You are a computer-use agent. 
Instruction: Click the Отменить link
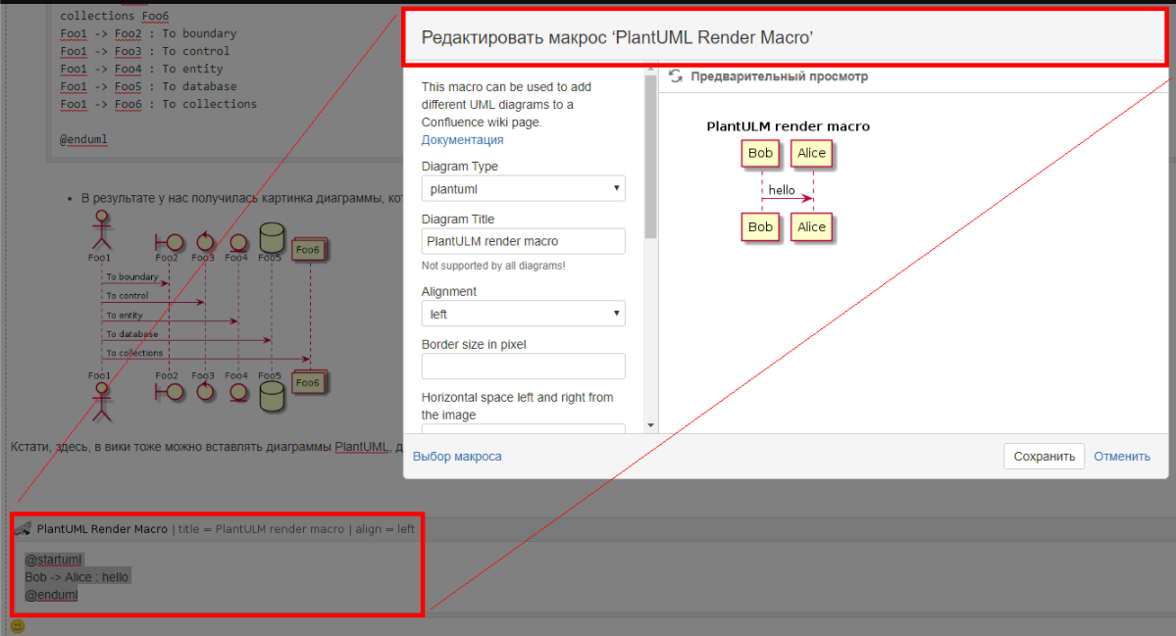(1121, 457)
